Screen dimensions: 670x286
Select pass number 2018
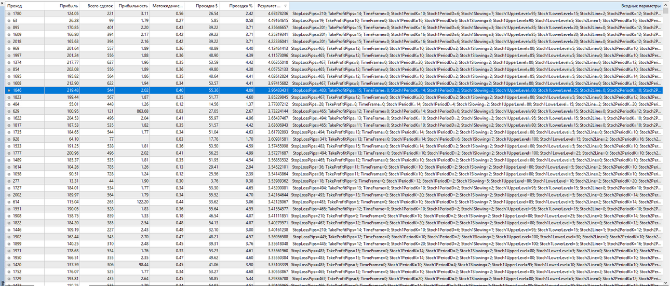coord(17,41)
